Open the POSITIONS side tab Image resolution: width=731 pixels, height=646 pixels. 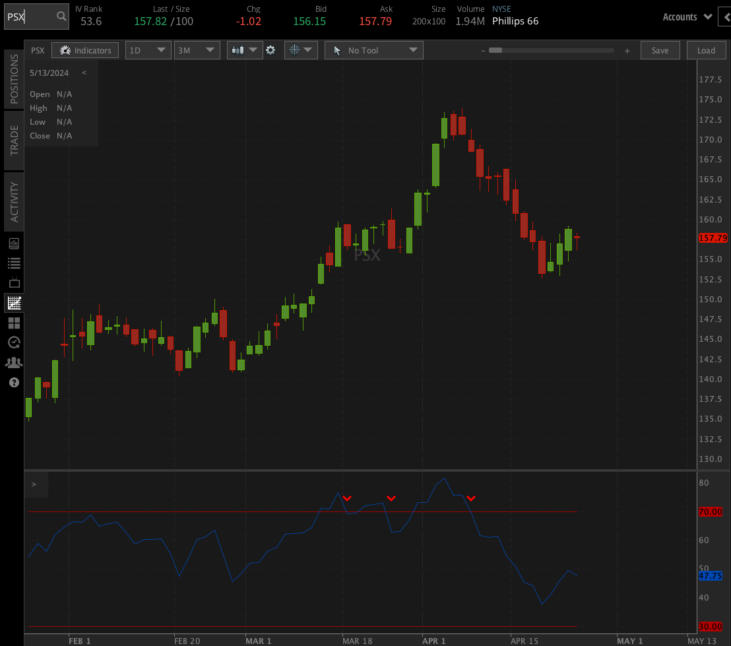tap(14, 79)
